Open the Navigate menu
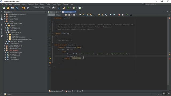Image resolution: width=171 pixels, height=96 pixels. click(17, 4)
